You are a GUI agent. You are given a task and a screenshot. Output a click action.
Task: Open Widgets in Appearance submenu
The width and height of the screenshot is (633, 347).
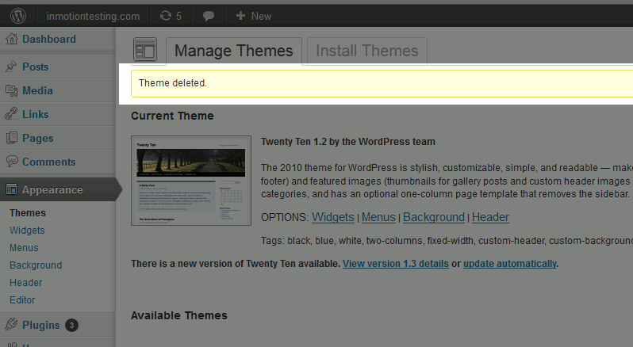(27, 230)
